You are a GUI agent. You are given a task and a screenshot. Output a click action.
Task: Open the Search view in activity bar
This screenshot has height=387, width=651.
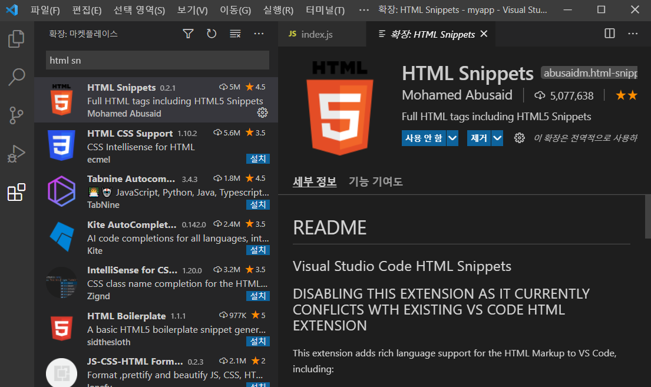(16, 77)
